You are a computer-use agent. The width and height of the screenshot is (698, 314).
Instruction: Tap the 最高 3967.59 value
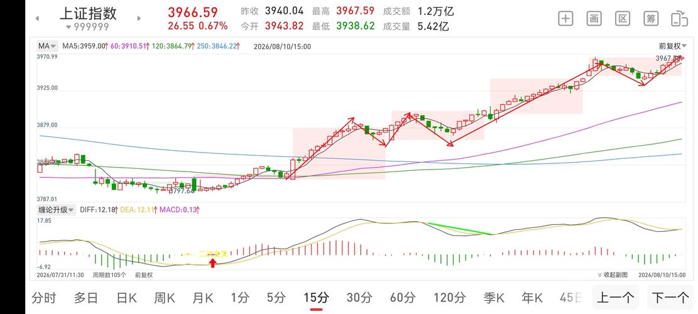pyautogui.click(x=355, y=11)
